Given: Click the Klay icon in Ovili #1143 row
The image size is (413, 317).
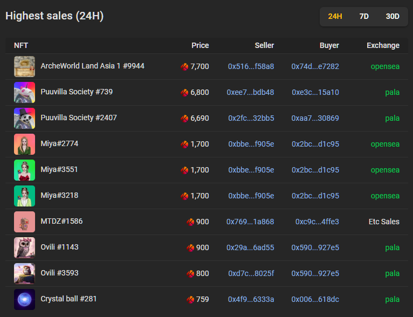Looking at the screenshot, I should tap(190, 248).
